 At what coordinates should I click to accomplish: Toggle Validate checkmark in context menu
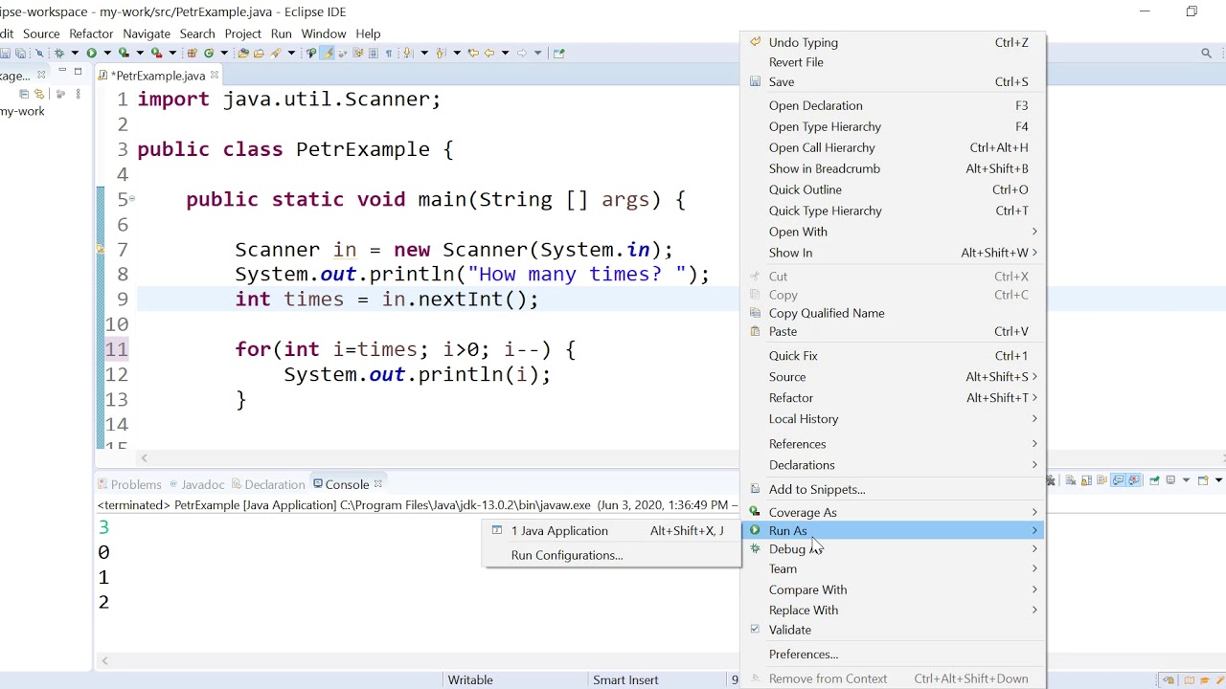(x=755, y=630)
